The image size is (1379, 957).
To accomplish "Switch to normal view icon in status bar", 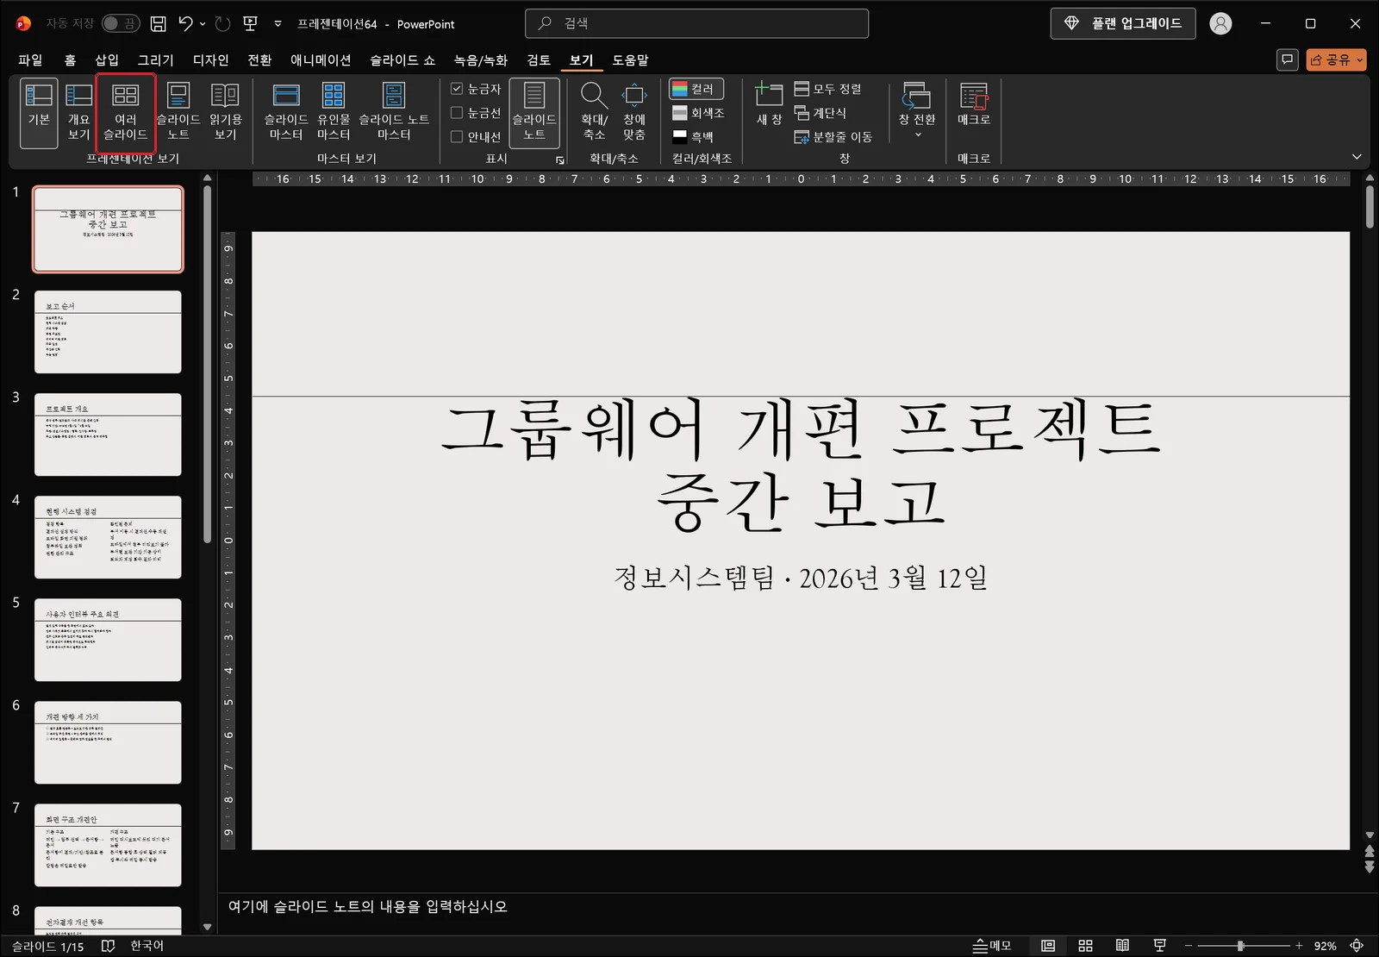I will click(x=1048, y=946).
